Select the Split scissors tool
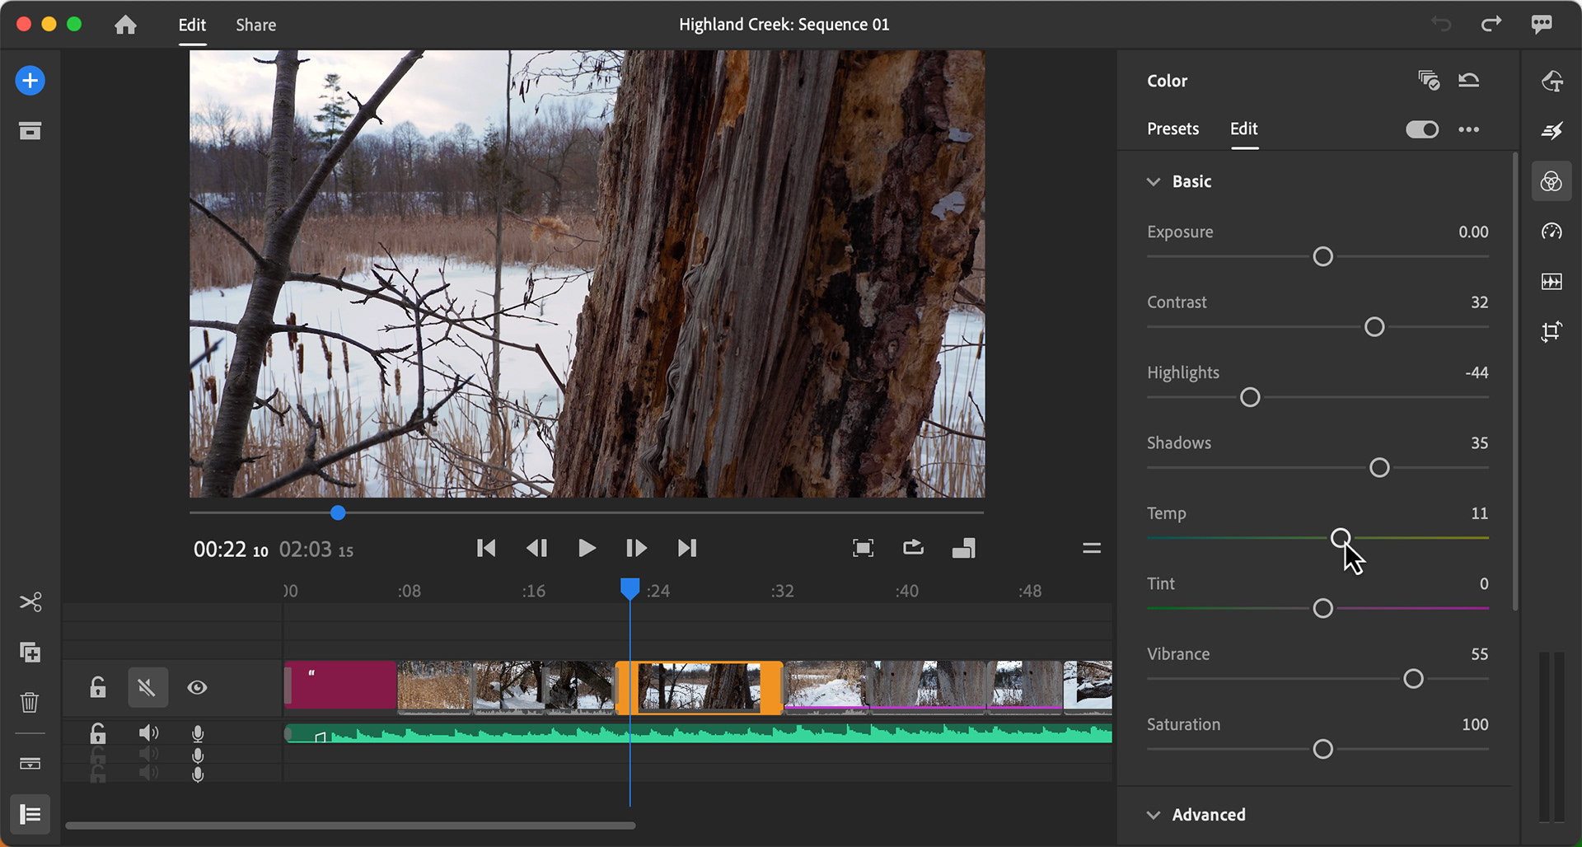1582x847 pixels. pos(30,602)
